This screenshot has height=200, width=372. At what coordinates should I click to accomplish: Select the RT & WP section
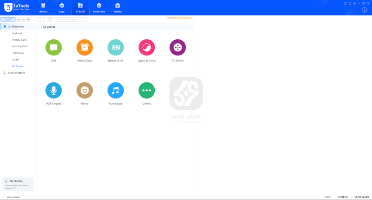(x=81, y=8)
